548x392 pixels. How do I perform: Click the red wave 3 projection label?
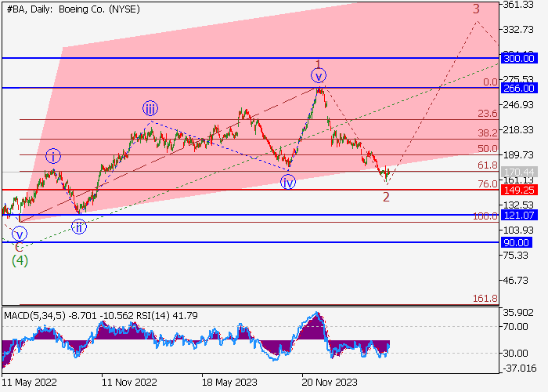point(475,9)
